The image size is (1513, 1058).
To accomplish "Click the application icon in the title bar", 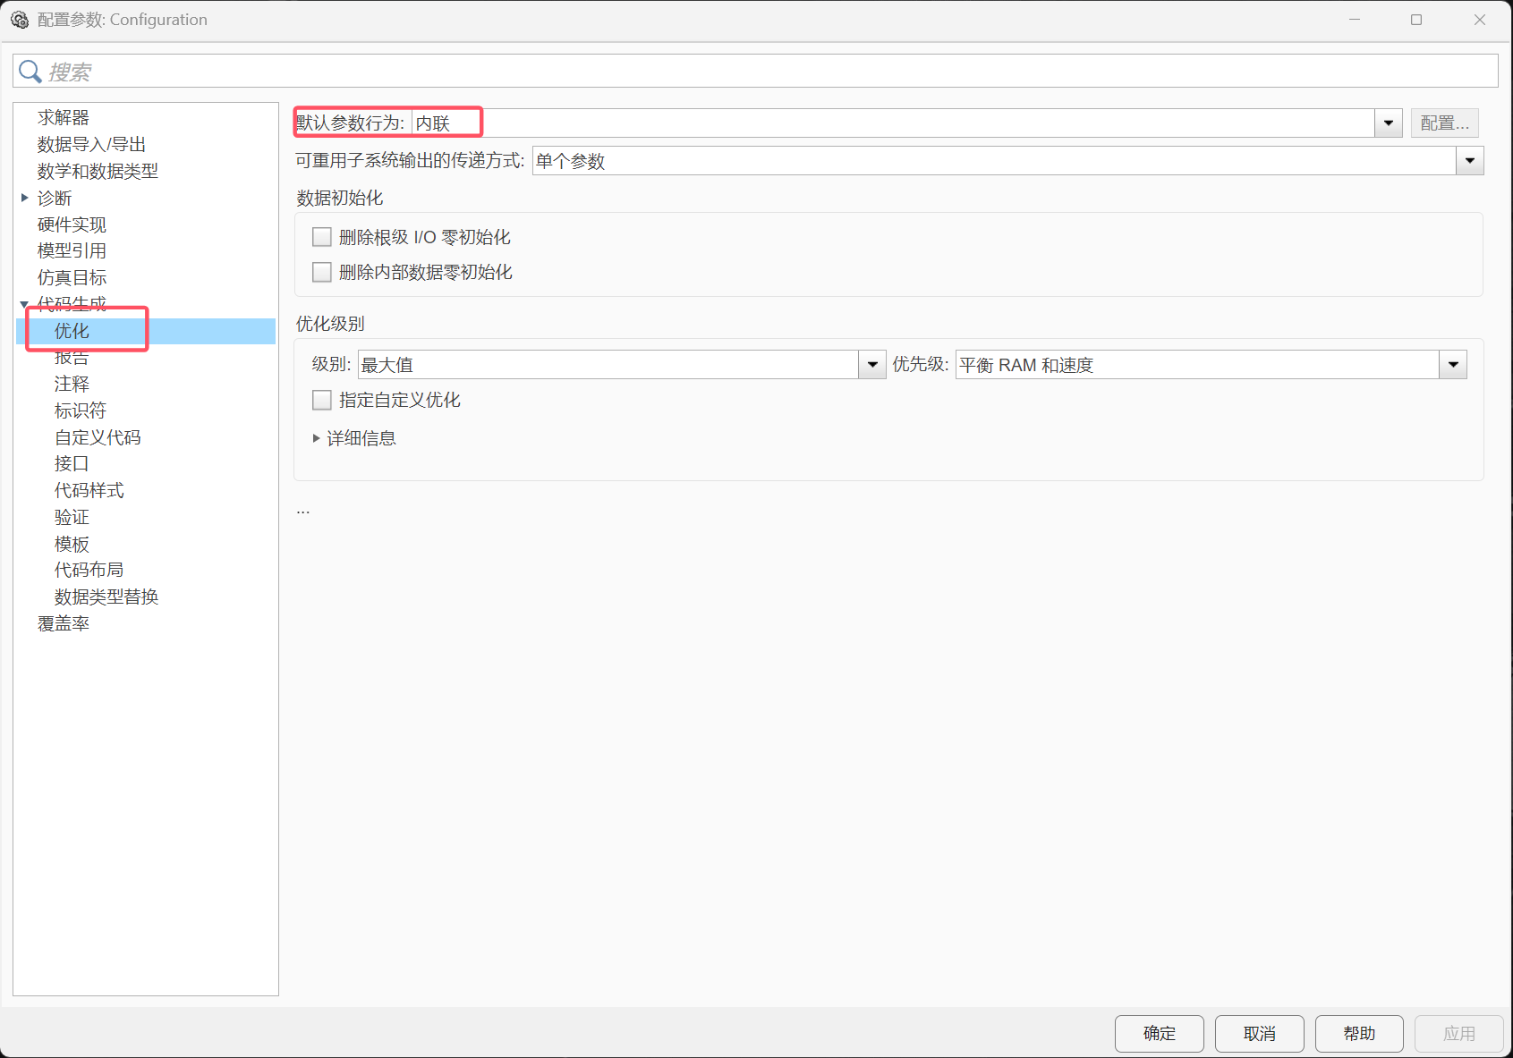I will click(19, 19).
